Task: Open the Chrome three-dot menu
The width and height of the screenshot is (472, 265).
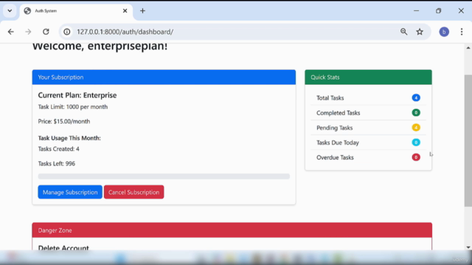Action: tap(462, 32)
